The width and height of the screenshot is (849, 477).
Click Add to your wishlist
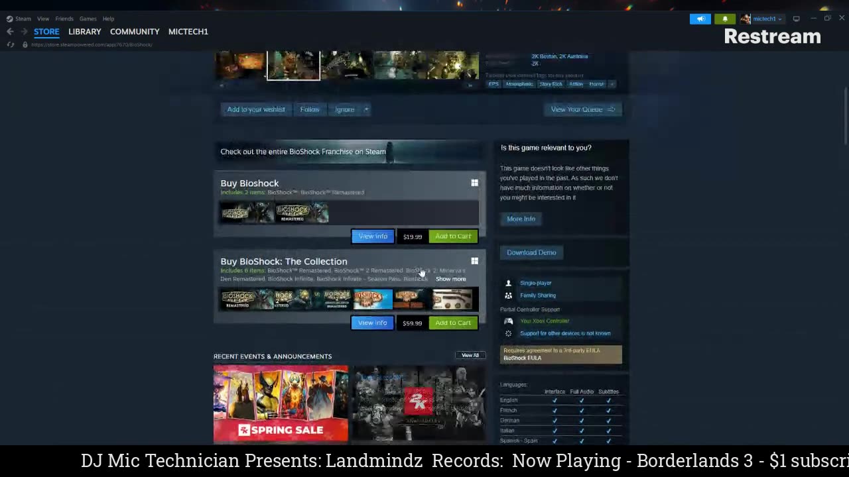point(256,109)
